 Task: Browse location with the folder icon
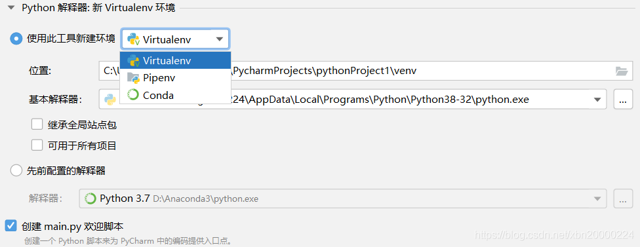[621, 71]
